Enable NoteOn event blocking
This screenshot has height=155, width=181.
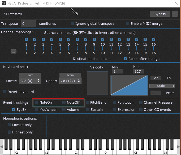click(37, 102)
